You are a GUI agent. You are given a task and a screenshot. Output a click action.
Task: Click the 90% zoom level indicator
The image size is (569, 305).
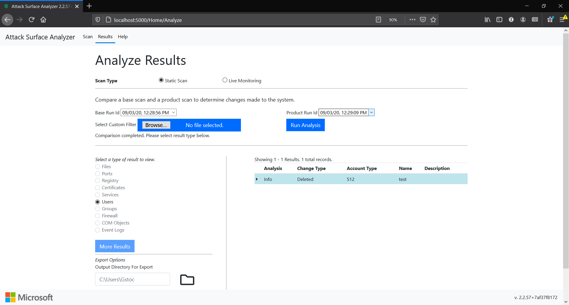pyautogui.click(x=393, y=20)
